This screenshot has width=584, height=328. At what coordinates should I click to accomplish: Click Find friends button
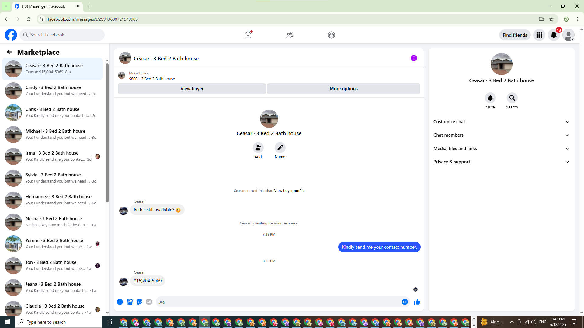pyautogui.click(x=515, y=35)
